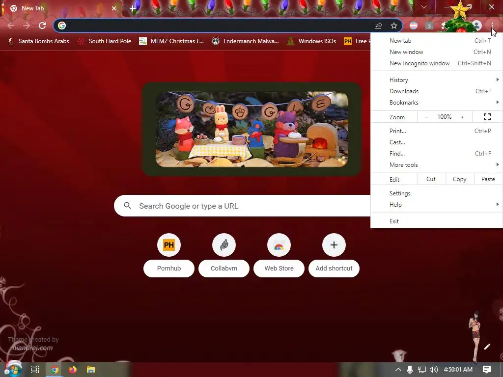Expand the Bookmarks submenu
Image resolution: width=503 pixels, height=377 pixels.
[437, 103]
